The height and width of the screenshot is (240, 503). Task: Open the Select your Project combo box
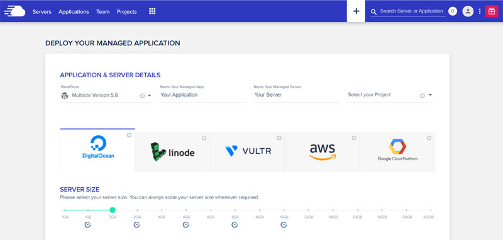(x=390, y=95)
